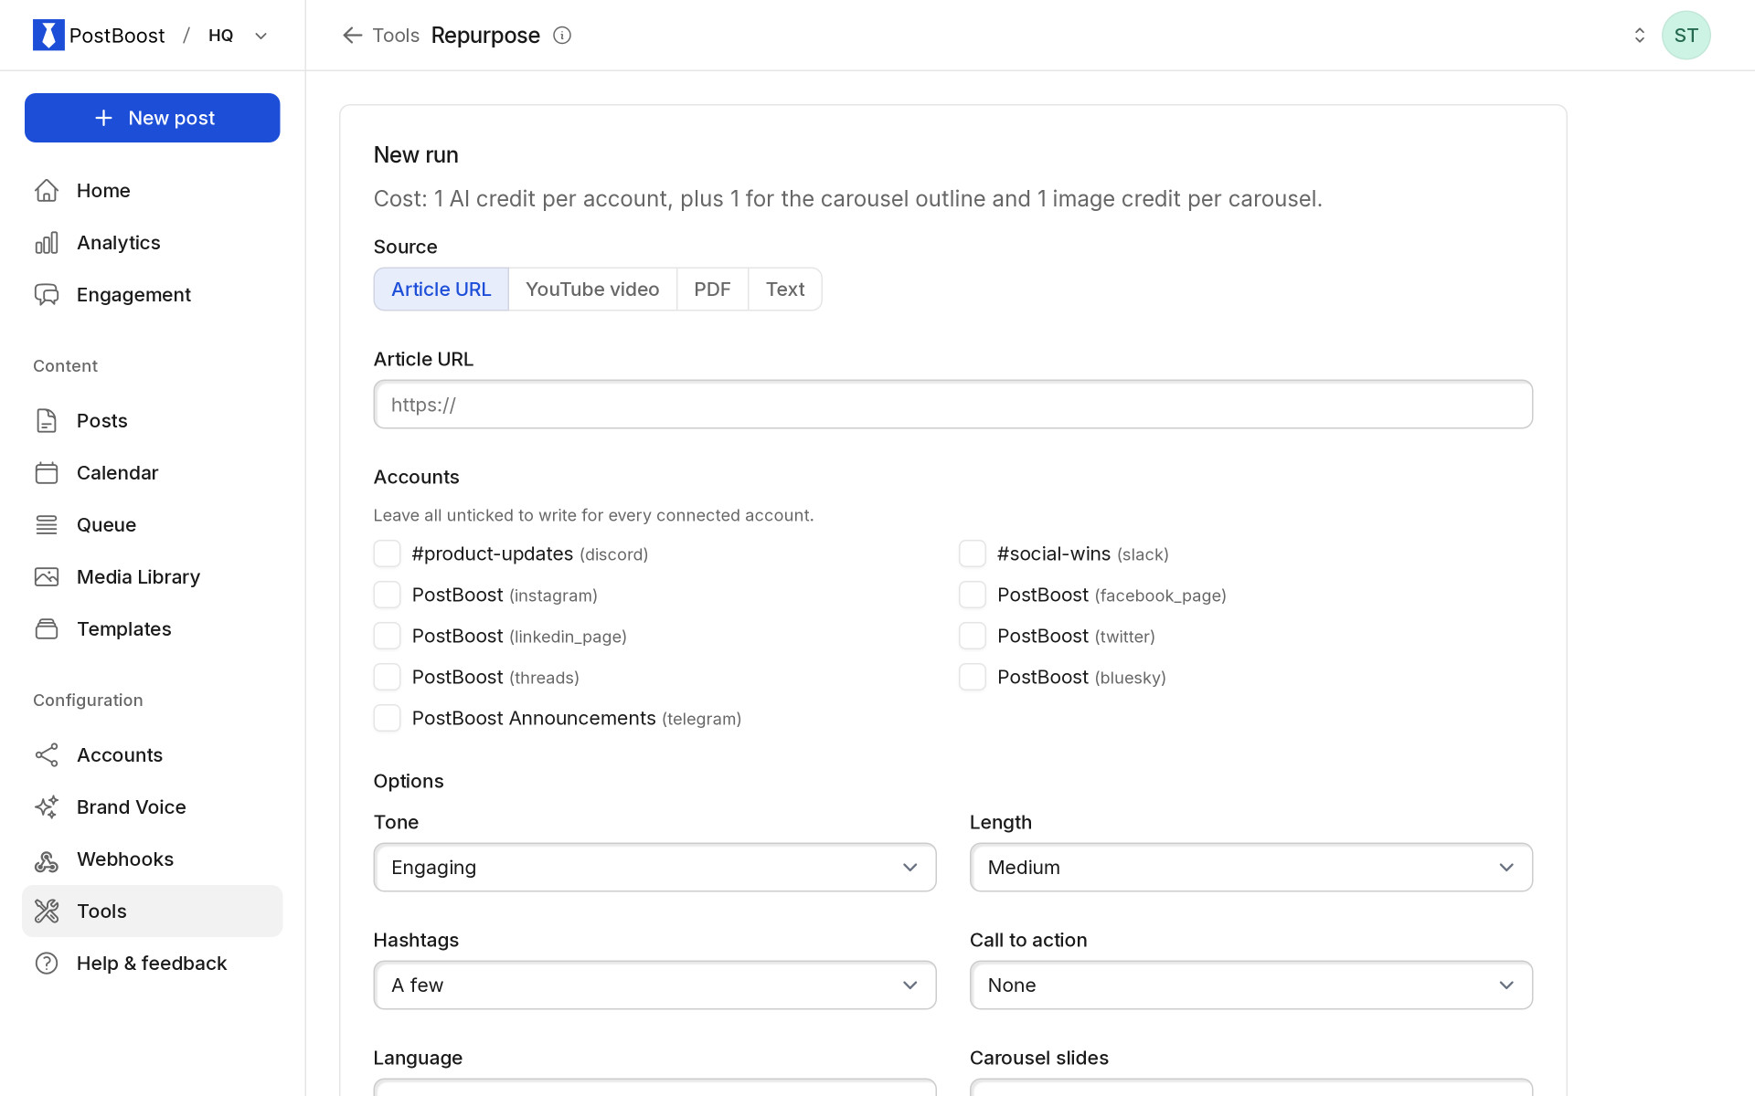Check PostBoost twitter account

pos(973,636)
